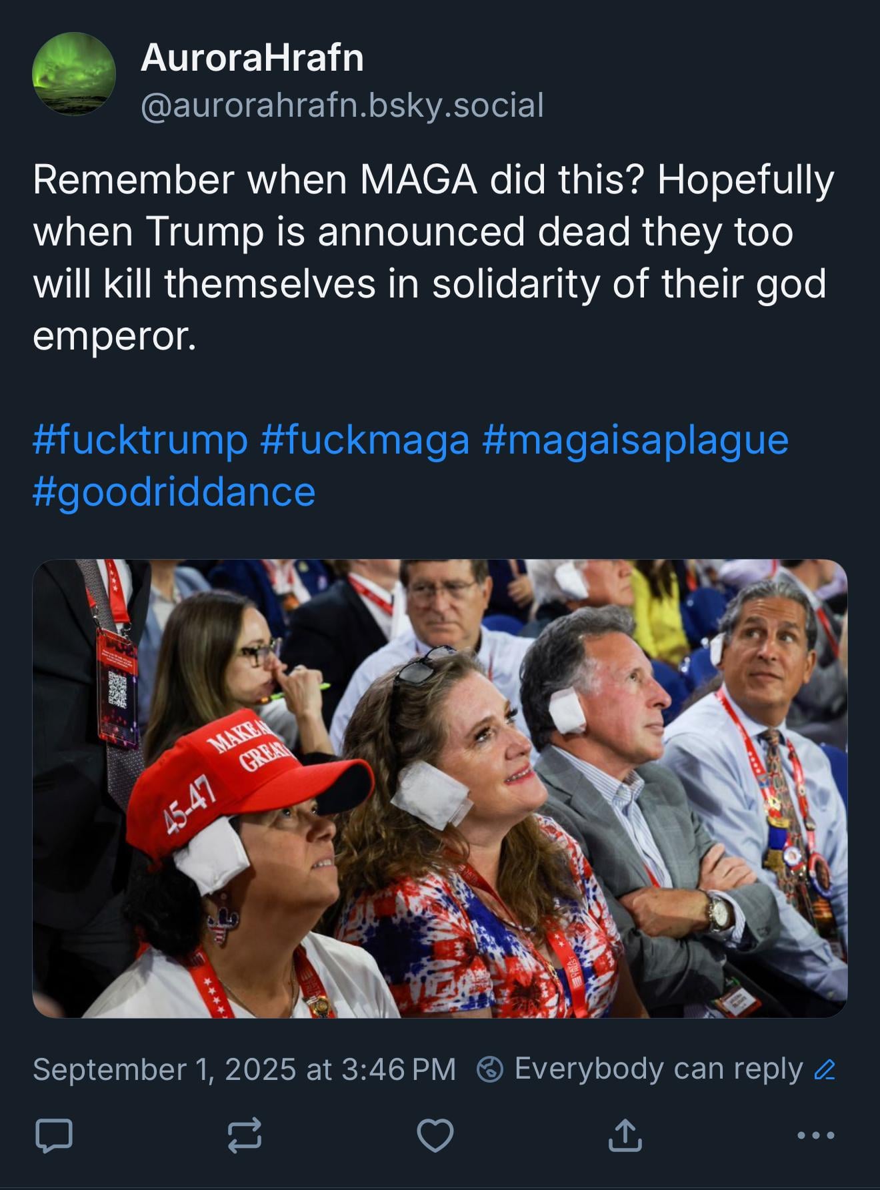
Task: Tap the September 1, 2025 timestamp
Action: [x=244, y=1070]
